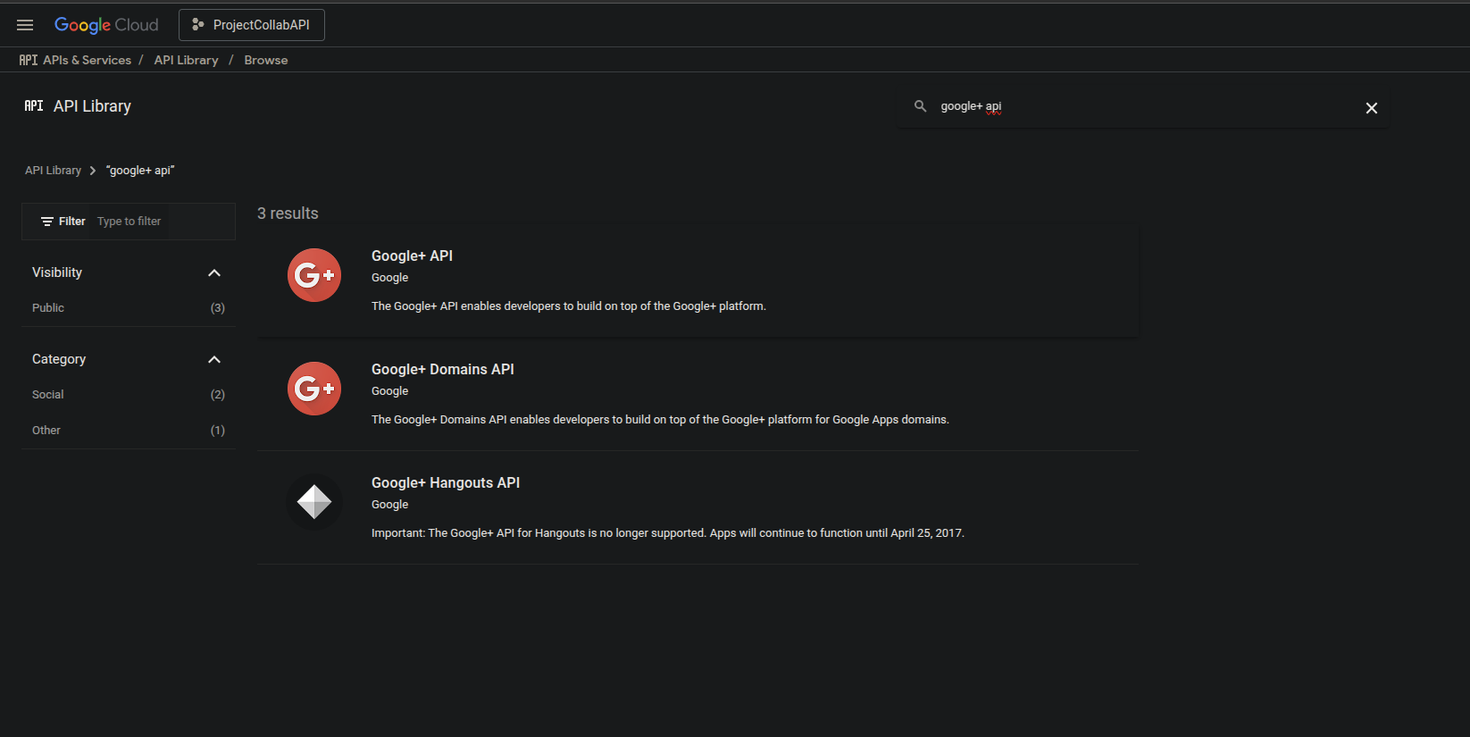Click the Hangouts no longer supported notice
Viewport: 1470px width, 737px height.
pyautogui.click(x=668, y=533)
